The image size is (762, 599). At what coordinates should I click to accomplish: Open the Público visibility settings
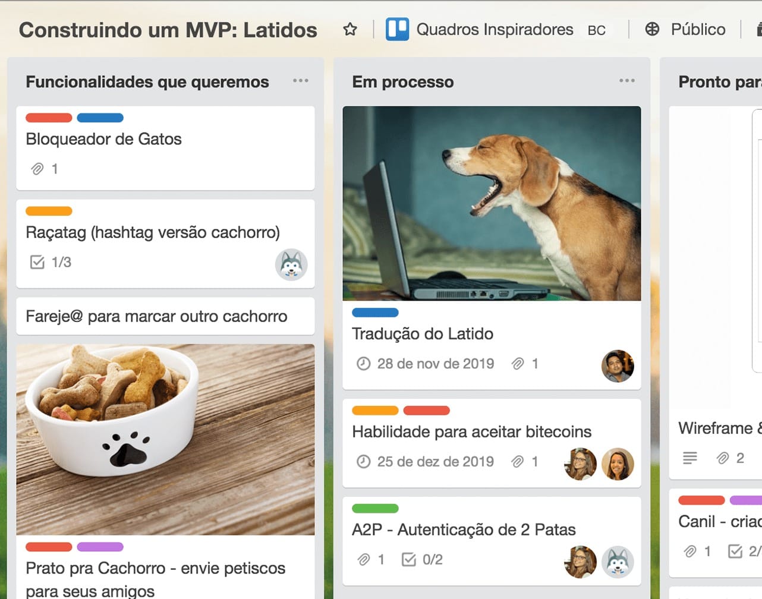pos(698,29)
